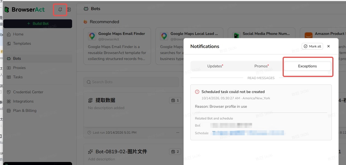Image resolution: width=346 pixels, height=165 pixels.
Task: Click the Tasks icon in the sidebar
Action: (9, 77)
